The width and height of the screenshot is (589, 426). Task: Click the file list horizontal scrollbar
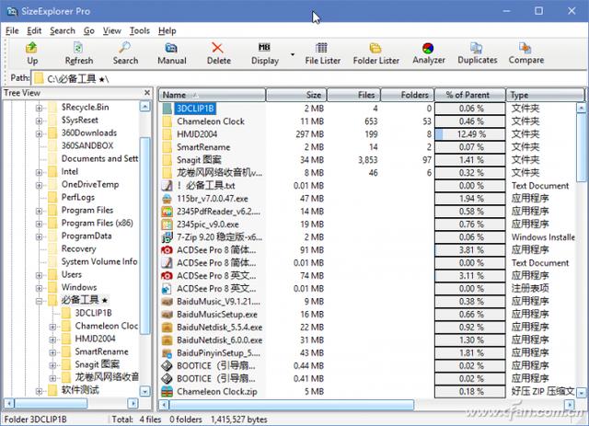click(x=292, y=405)
